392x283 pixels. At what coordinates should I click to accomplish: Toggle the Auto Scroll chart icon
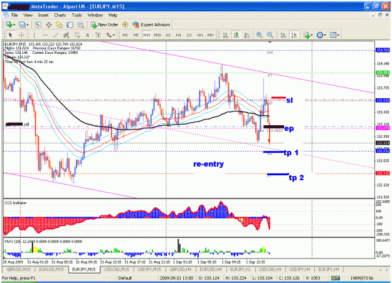pyautogui.click(x=283, y=35)
